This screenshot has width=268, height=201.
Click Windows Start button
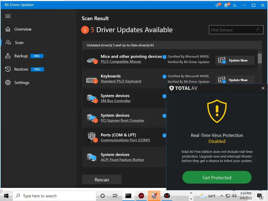point(6,196)
